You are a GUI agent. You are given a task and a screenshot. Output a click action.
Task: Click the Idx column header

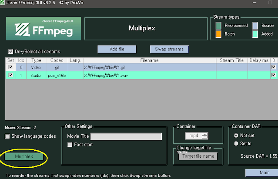point(21,60)
